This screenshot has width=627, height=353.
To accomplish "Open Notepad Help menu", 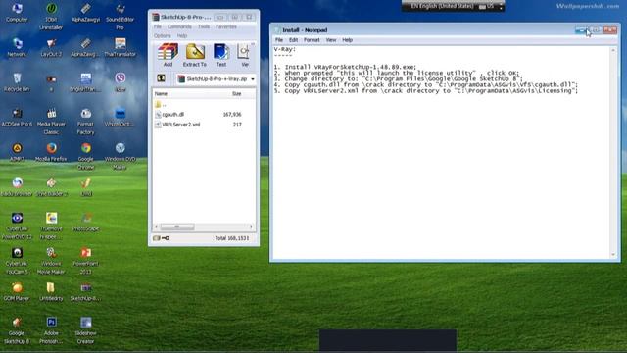I will [347, 40].
